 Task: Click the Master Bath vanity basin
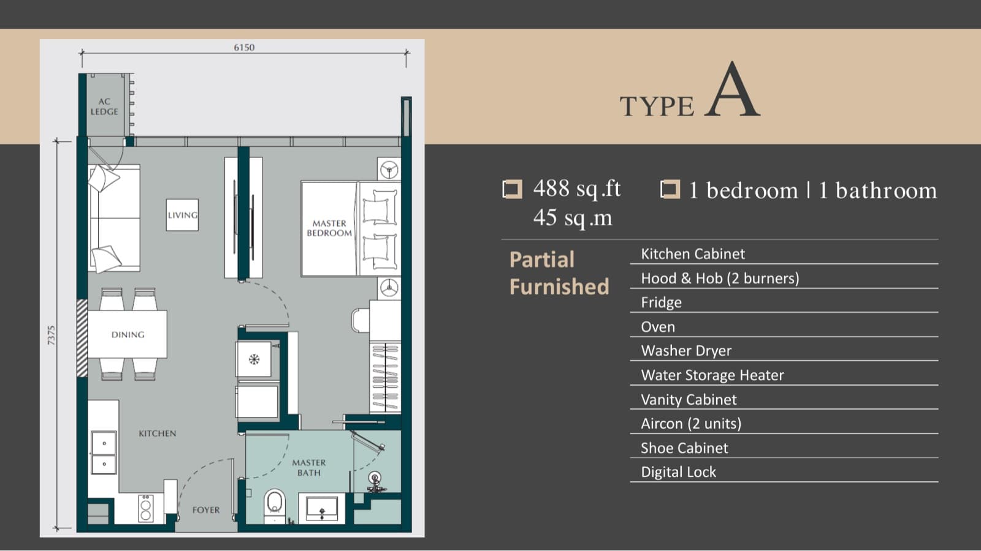(322, 509)
